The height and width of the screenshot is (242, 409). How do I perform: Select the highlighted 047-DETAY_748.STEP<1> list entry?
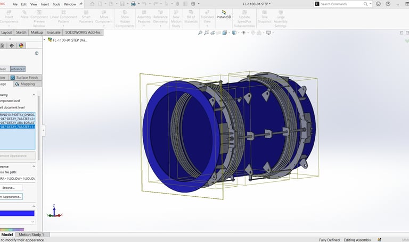[x=17, y=127]
